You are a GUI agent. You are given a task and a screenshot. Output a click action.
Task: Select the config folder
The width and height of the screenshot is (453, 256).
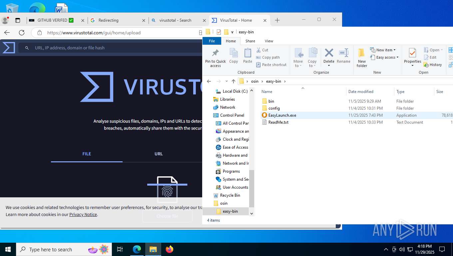pyautogui.click(x=274, y=108)
